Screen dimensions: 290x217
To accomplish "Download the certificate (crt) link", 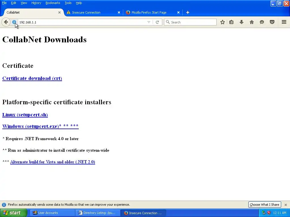I will tap(32, 78).
